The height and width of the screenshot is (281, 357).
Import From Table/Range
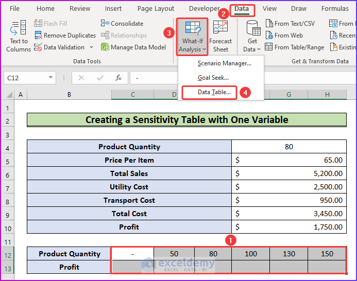[295, 47]
